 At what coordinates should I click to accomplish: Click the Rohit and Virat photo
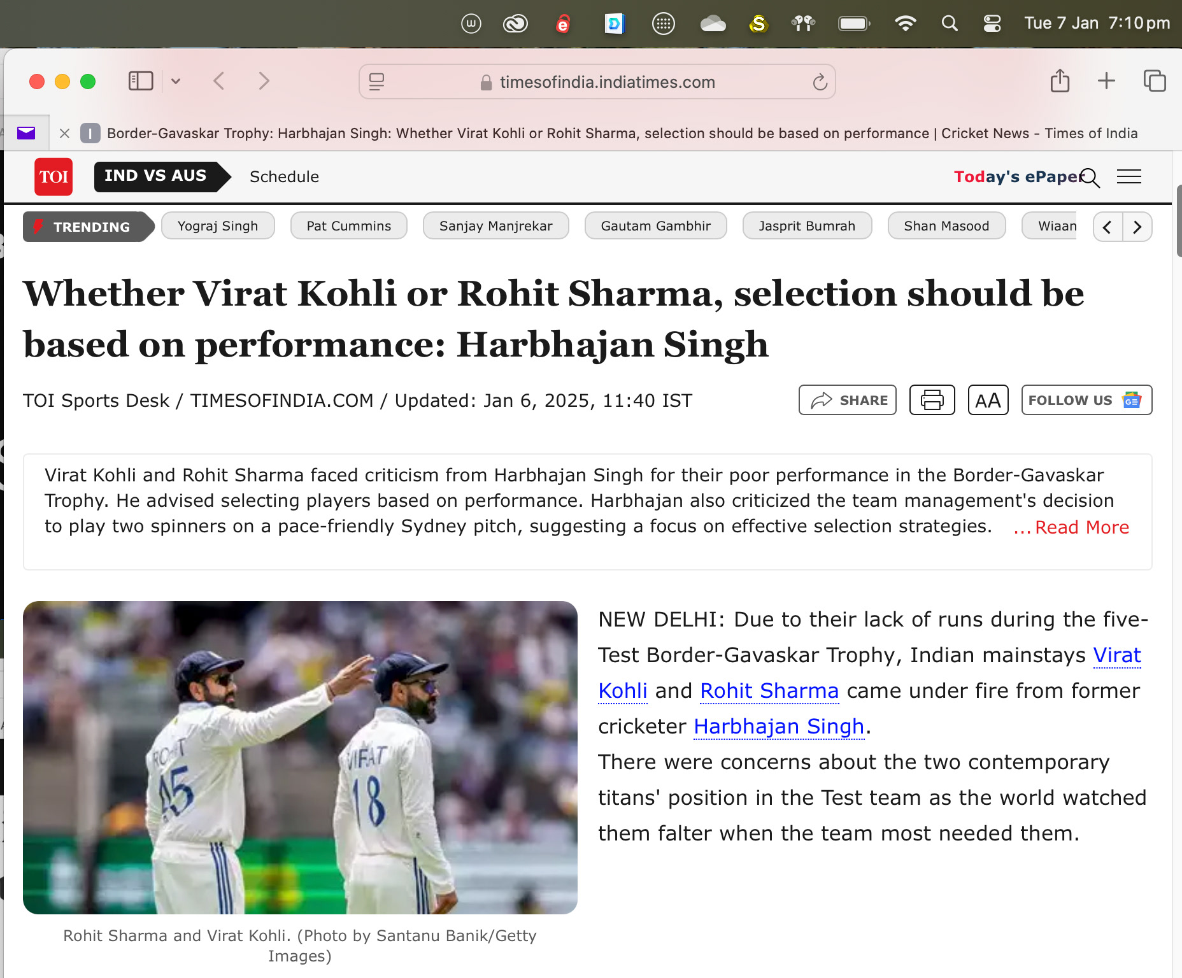(300, 758)
